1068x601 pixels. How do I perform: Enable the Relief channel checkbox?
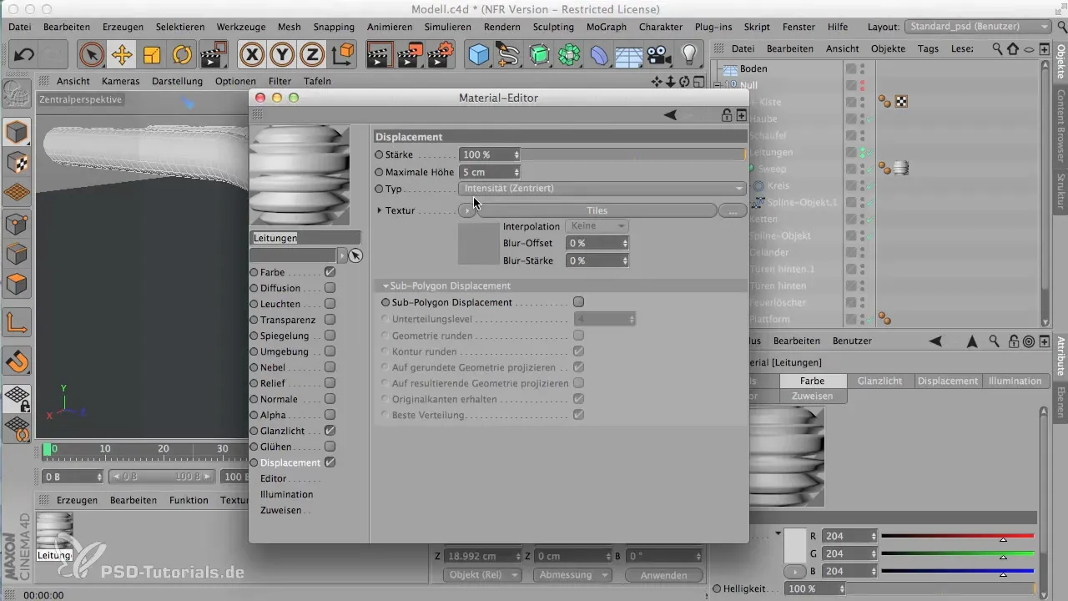point(330,383)
